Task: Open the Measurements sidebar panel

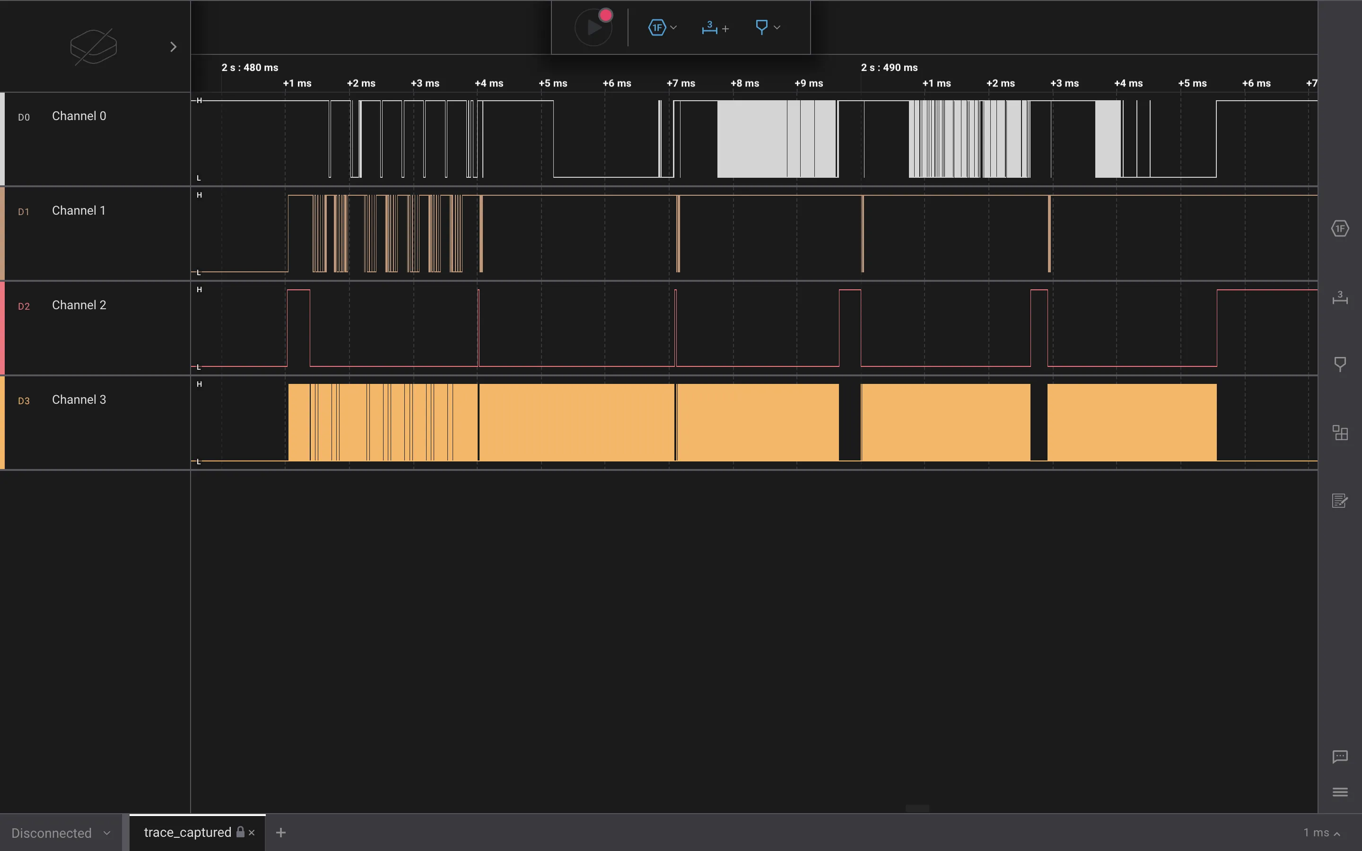Action: (1340, 297)
